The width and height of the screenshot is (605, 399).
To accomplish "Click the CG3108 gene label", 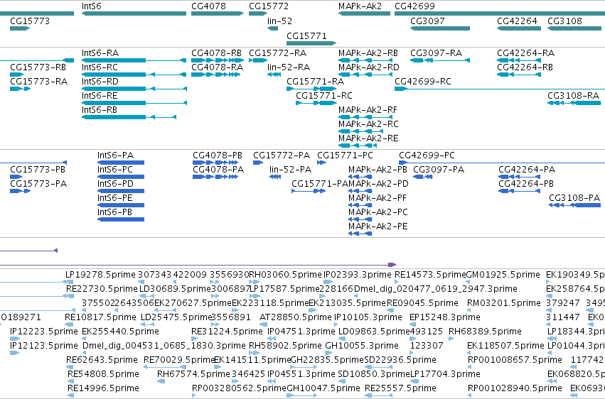I will tap(564, 21).
